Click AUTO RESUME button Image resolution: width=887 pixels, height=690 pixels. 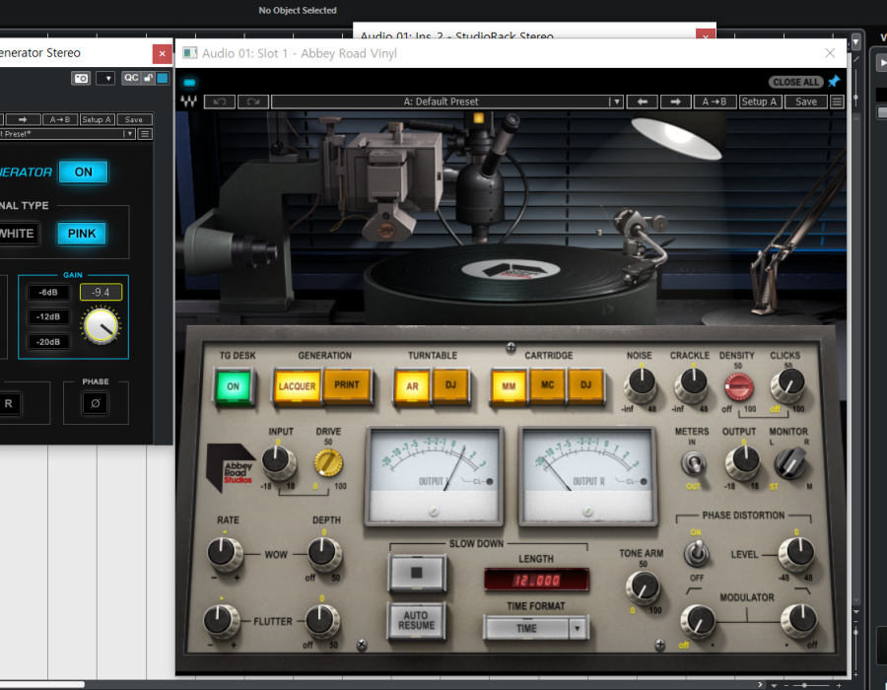pos(416,620)
